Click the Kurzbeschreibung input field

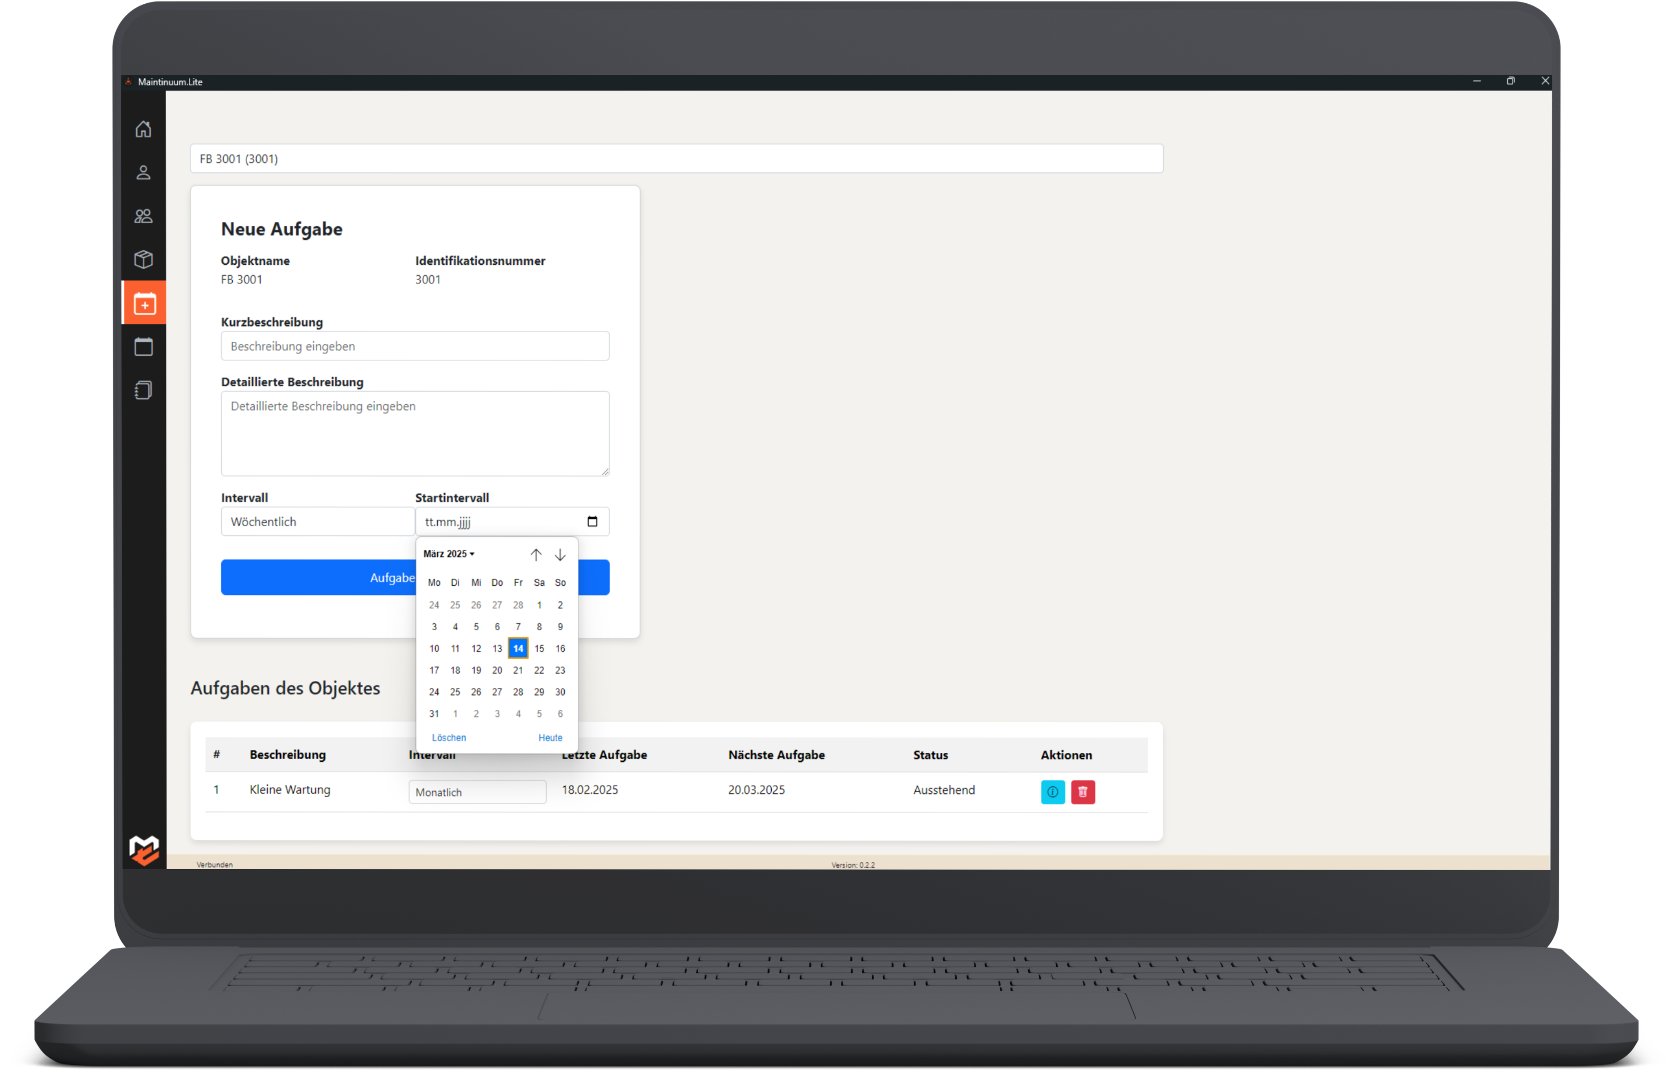pyautogui.click(x=415, y=346)
